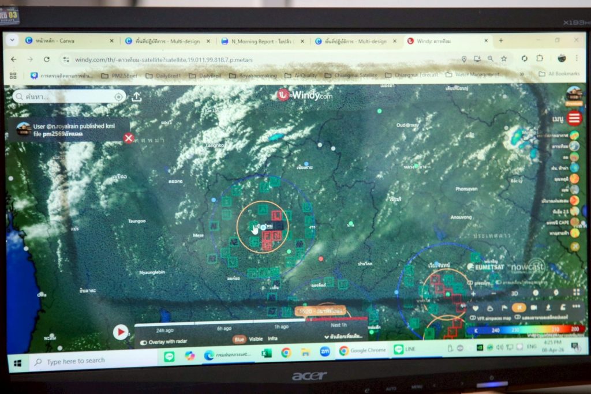Choose the Blue satellite mode
The width and height of the screenshot is (591, 394).
[239, 340]
